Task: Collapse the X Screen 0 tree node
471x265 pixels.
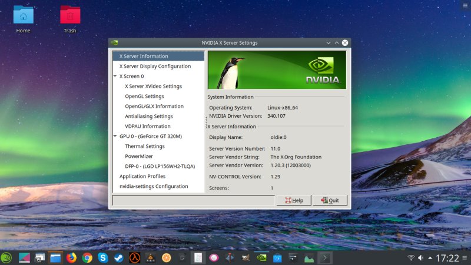Action: pos(115,76)
